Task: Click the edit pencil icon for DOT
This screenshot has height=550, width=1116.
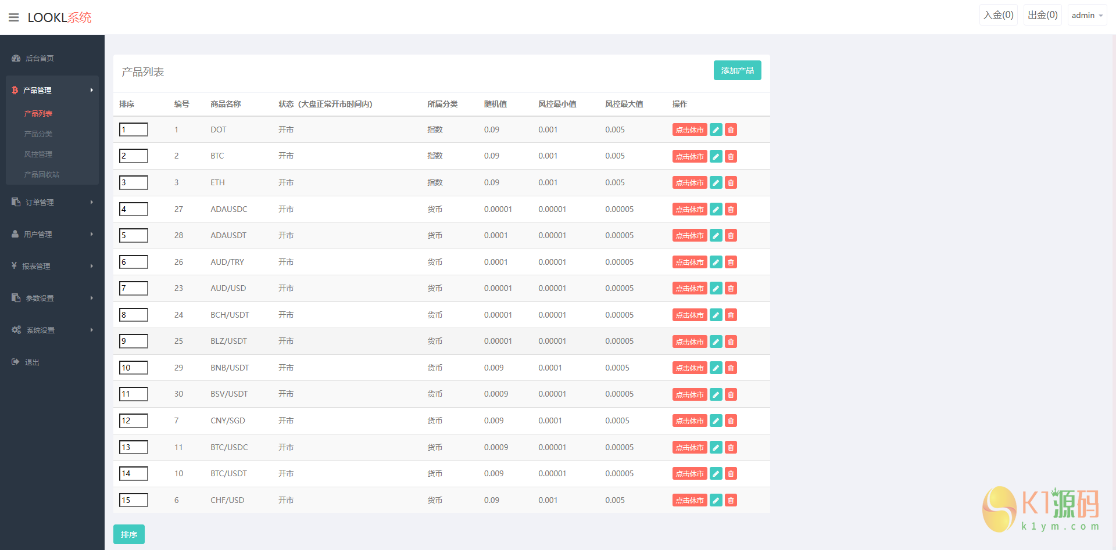Action: pos(716,130)
